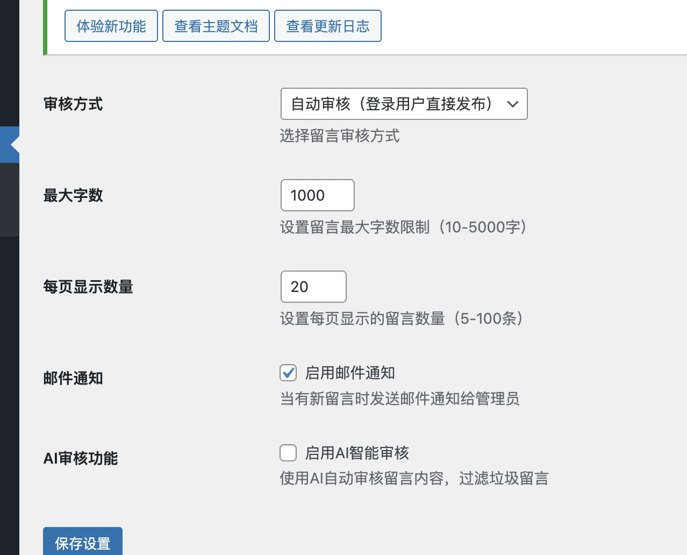
Task: Click the checked 邮件通知 checkbox
Action: 288,373
